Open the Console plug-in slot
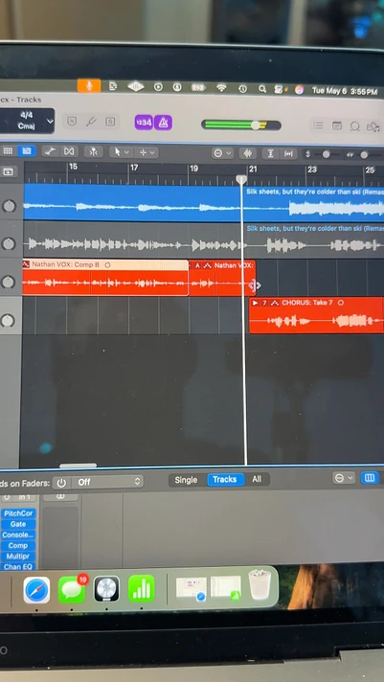This screenshot has height=682, width=384. [x=18, y=535]
